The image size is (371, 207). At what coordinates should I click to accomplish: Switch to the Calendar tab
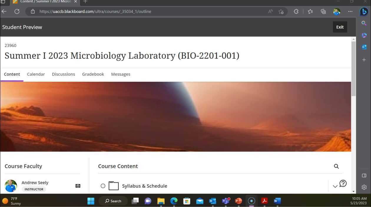[36, 74]
